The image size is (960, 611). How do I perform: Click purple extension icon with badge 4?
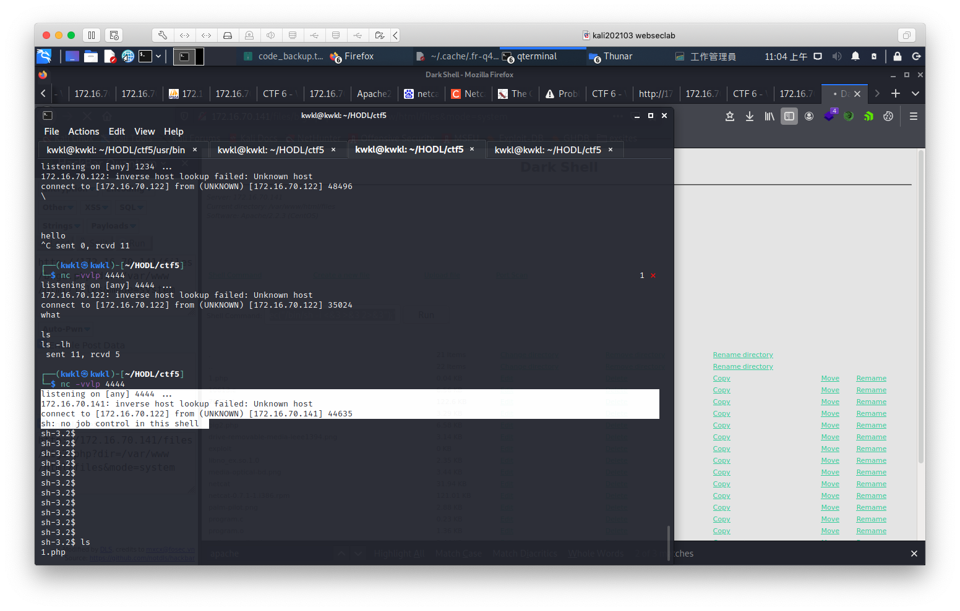(829, 116)
